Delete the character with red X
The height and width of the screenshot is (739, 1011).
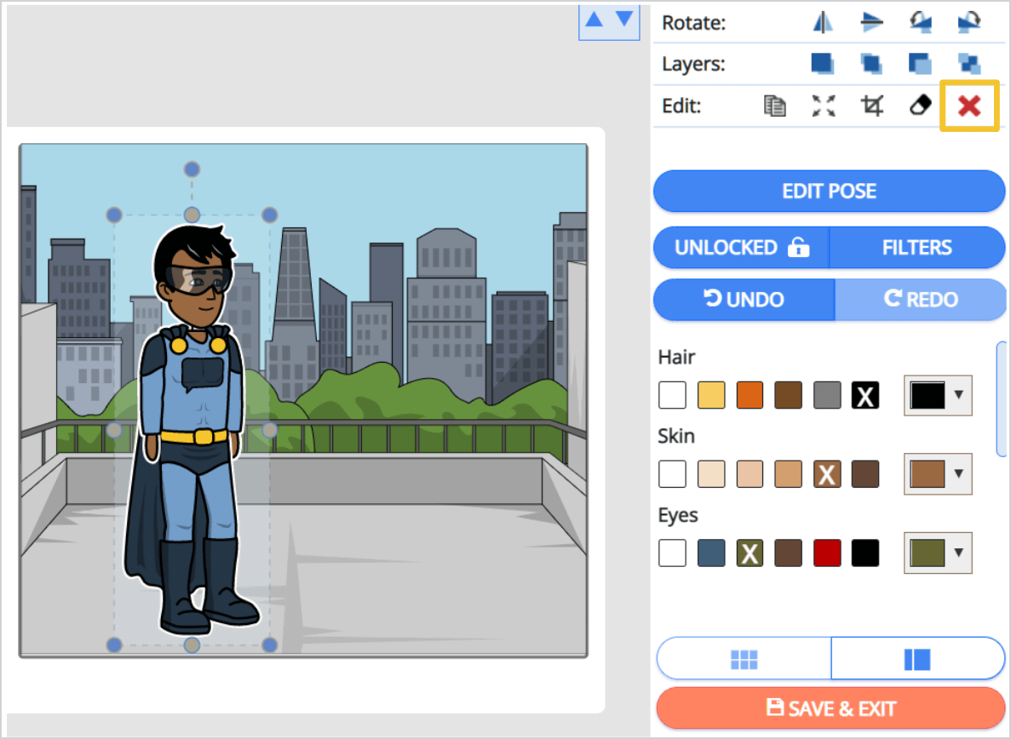pos(969,106)
